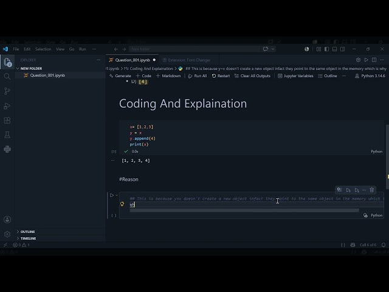Open notebook settings gear in editor title
The width and height of the screenshot is (389, 292).
point(358,60)
